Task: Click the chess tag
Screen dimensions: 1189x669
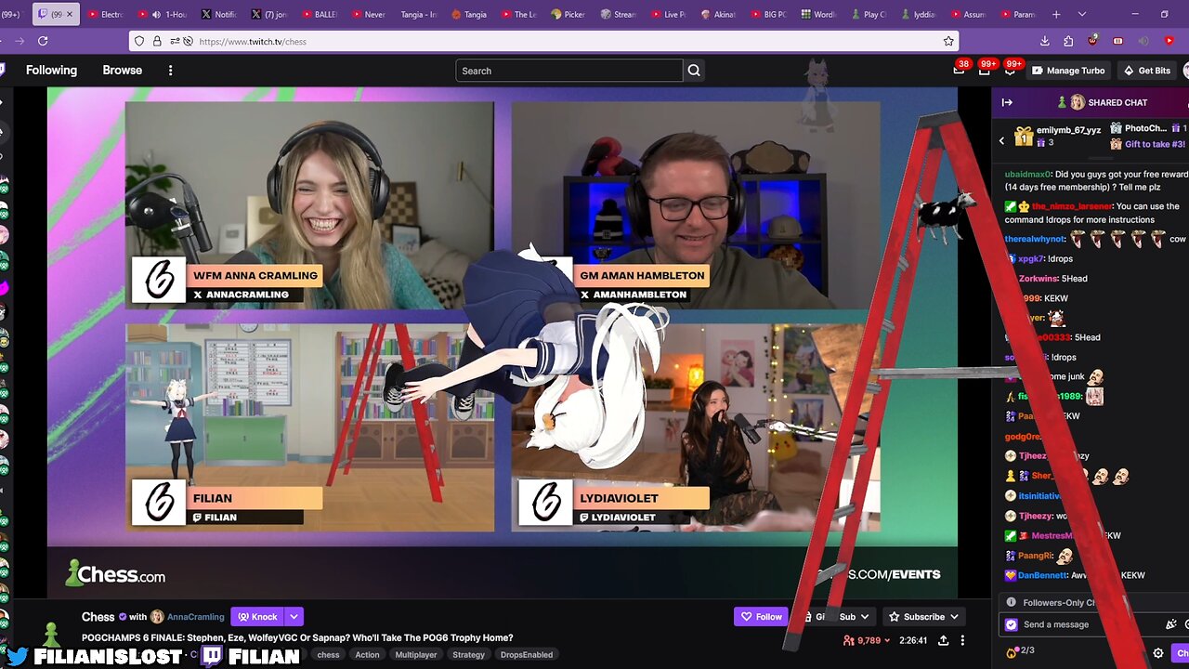Action: [x=328, y=654]
